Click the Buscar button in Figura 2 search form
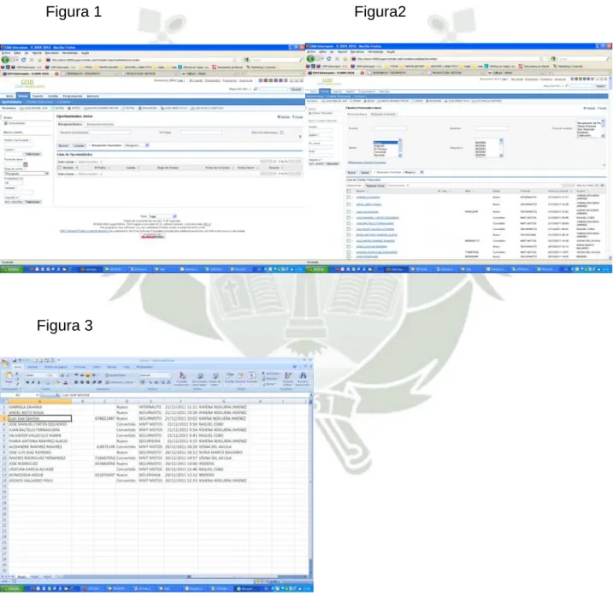This screenshot has width=613, height=596. pos(352,172)
